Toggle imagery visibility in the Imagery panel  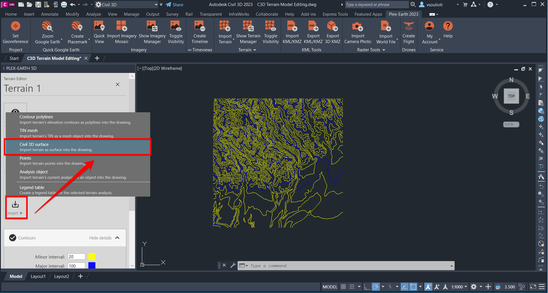point(175,32)
